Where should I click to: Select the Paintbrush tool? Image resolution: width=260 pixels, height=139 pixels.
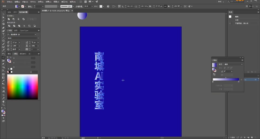coord(3,44)
